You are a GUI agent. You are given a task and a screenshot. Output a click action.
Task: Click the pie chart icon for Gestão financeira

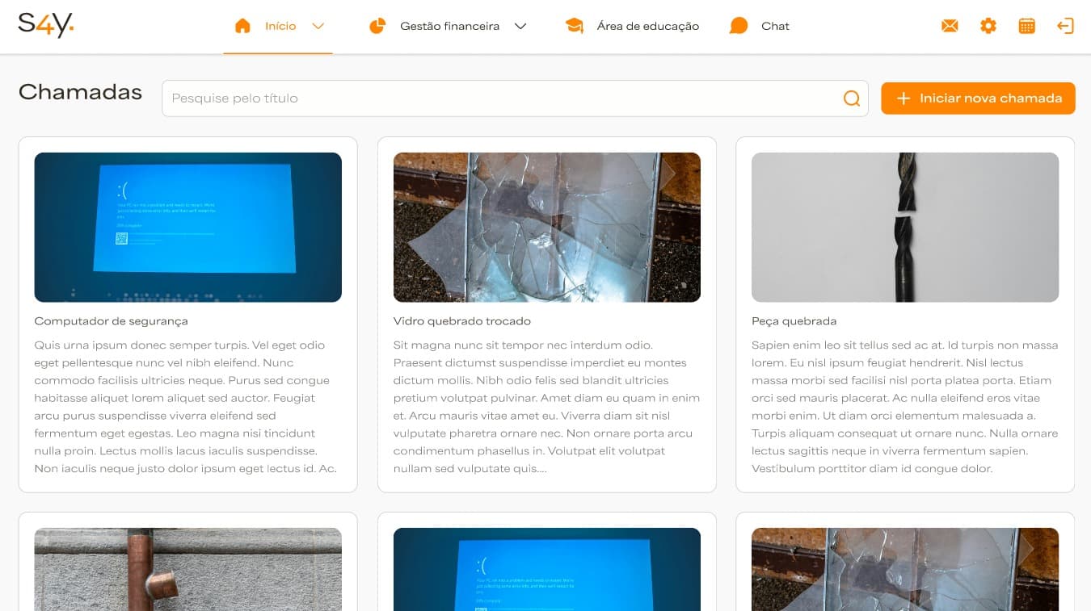click(x=377, y=26)
